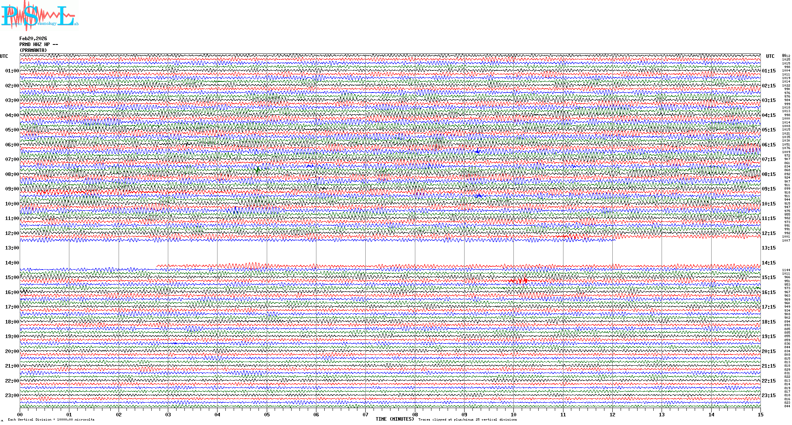
Task: Click the blue spike on the 11:00 row
Action: coord(236,210)
